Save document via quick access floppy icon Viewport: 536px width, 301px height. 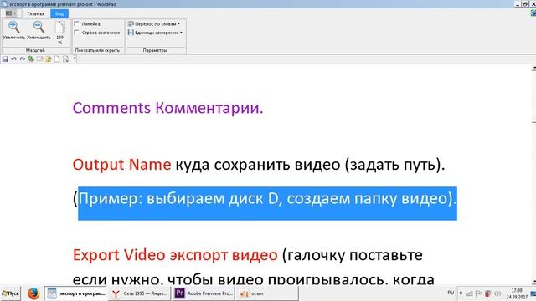tap(5, 59)
